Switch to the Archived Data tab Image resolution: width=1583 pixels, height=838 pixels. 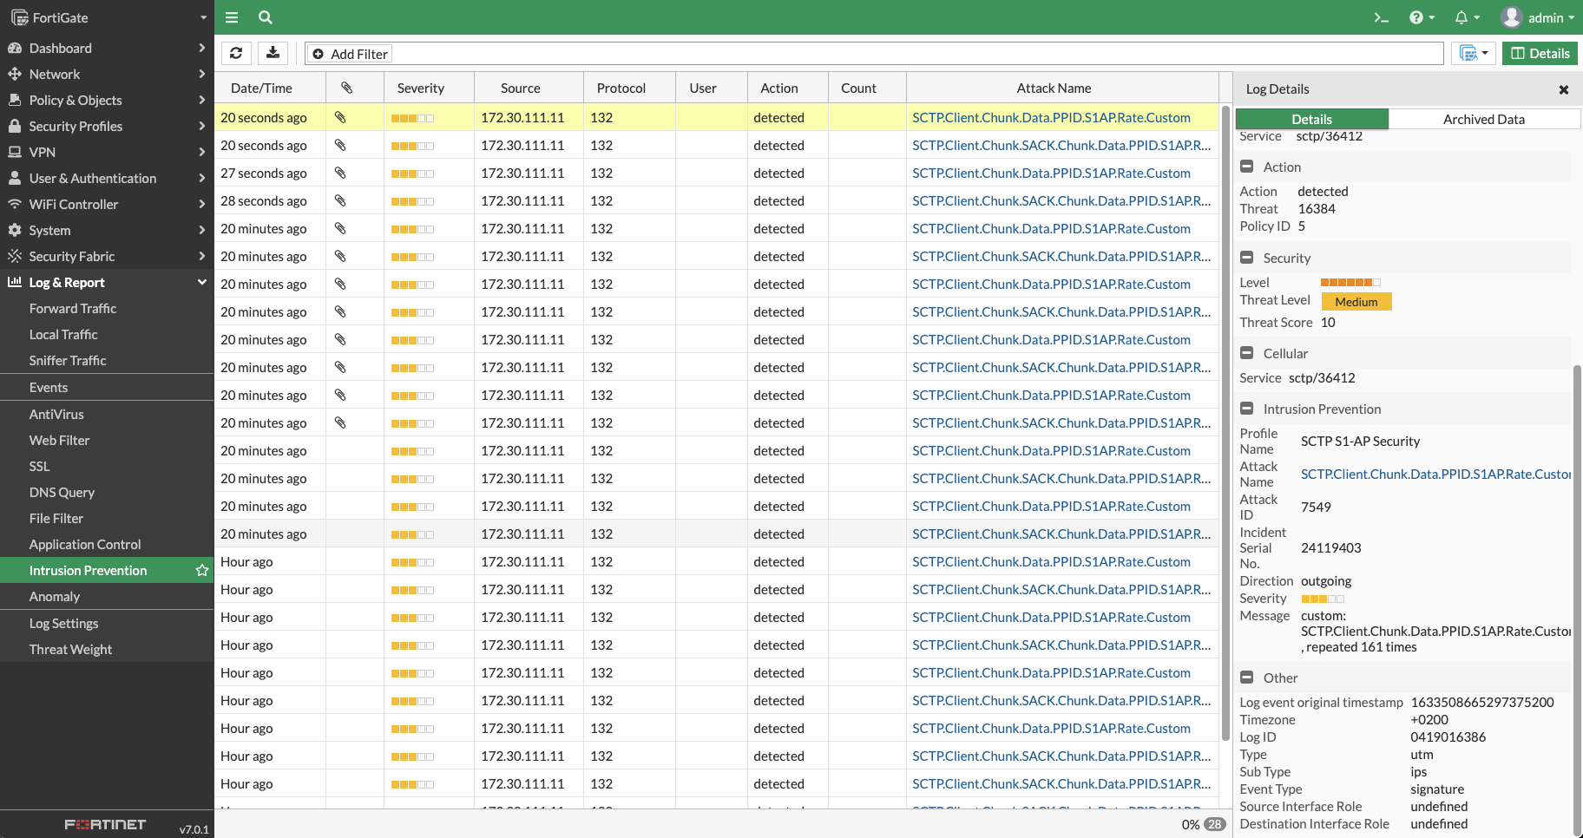(x=1483, y=119)
